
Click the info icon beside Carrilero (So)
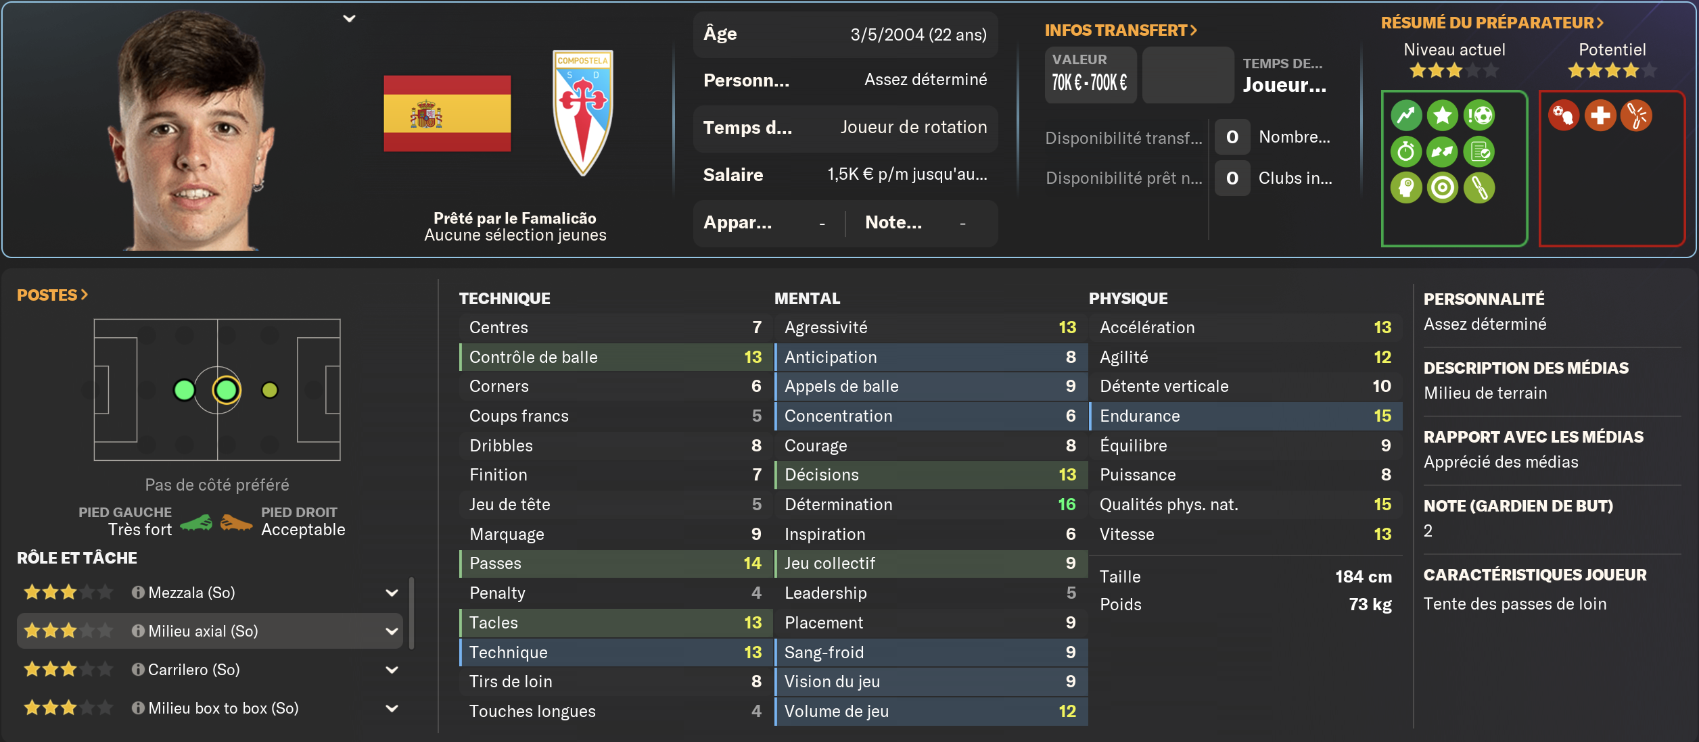tap(138, 670)
